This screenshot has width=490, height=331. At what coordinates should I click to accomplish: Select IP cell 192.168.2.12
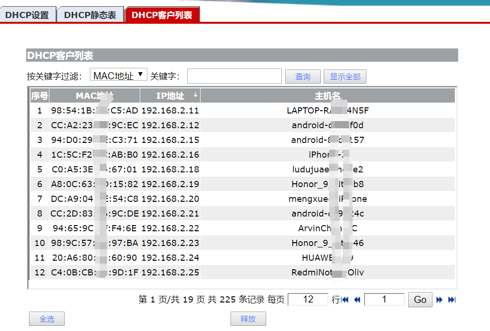170,125
